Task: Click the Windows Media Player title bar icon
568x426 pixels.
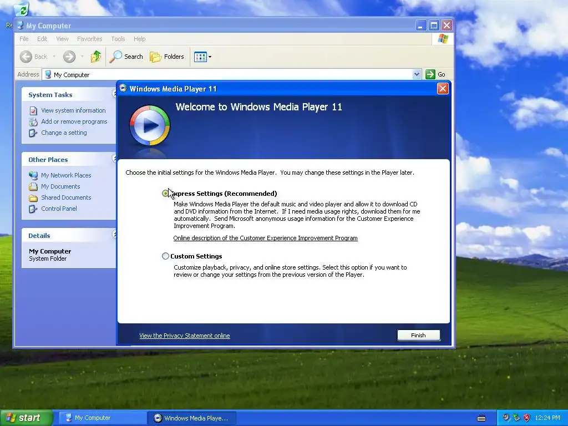Action: 123,88
